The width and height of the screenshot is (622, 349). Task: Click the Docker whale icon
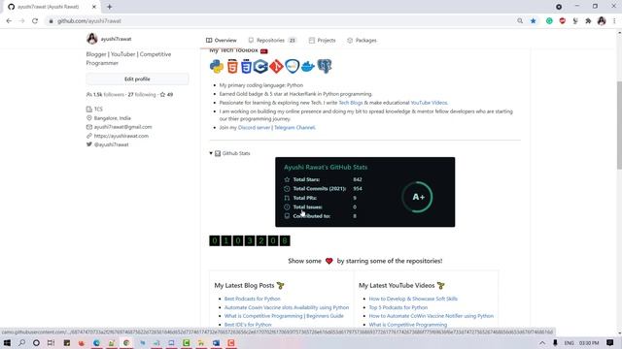click(308, 67)
